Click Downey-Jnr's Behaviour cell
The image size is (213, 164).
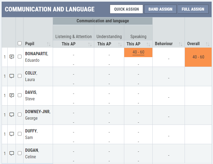pos(168,115)
